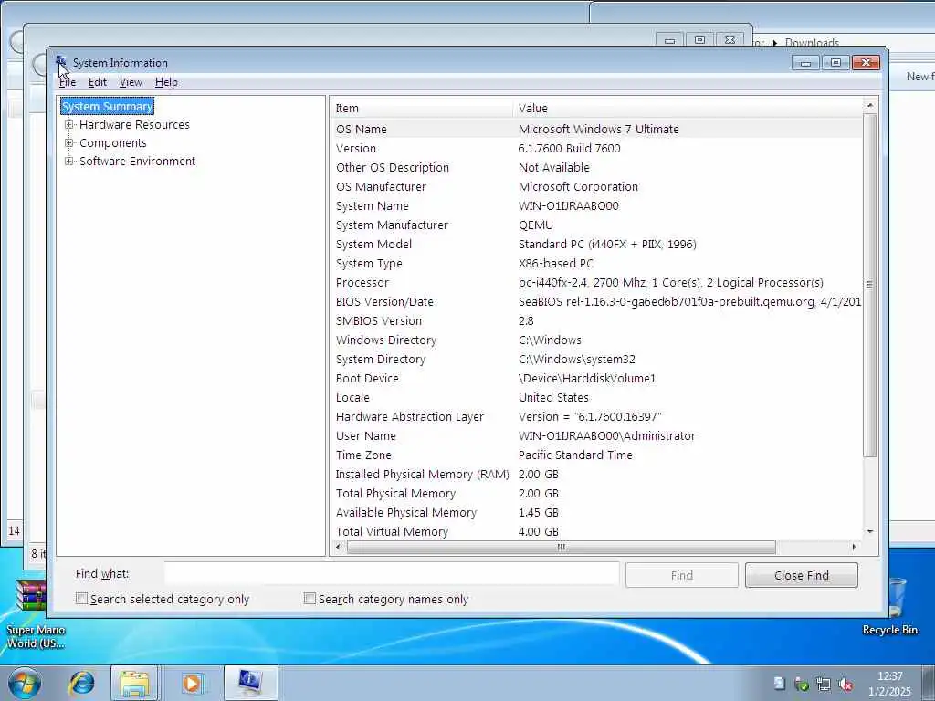The width and height of the screenshot is (935, 701).
Task: Select the Boot Device row
Action: (x=596, y=378)
